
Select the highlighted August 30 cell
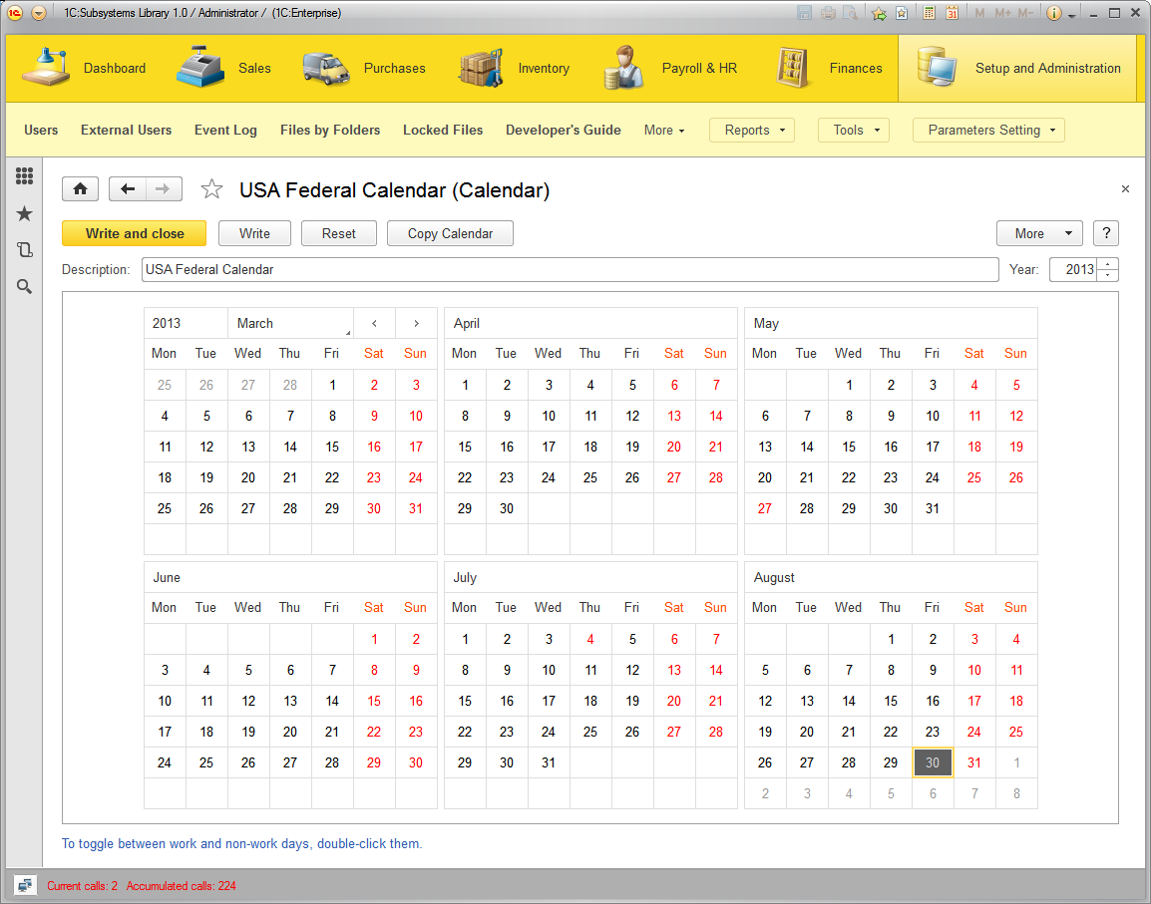(x=933, y=762)
